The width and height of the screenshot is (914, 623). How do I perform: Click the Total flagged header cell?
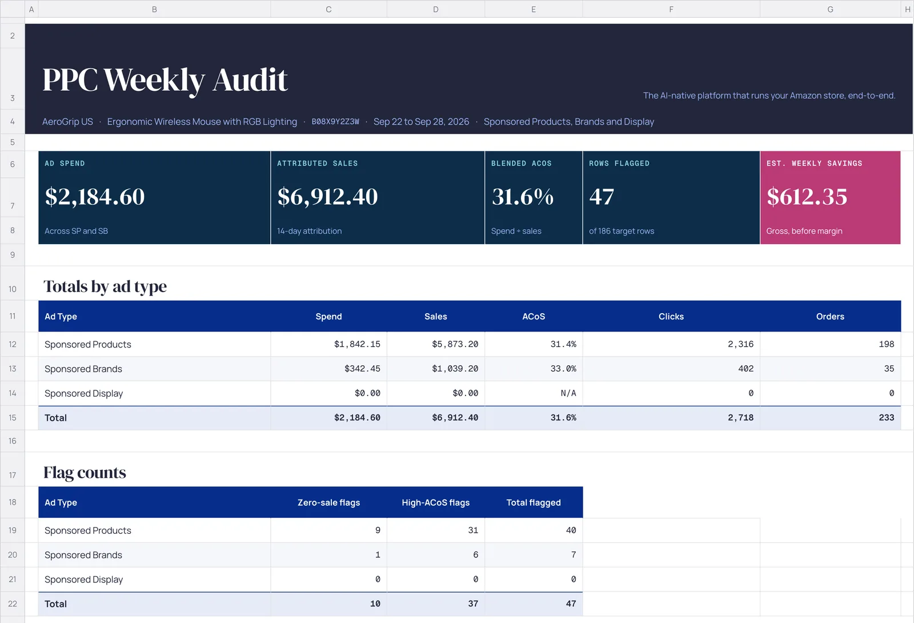click(534, 502)
